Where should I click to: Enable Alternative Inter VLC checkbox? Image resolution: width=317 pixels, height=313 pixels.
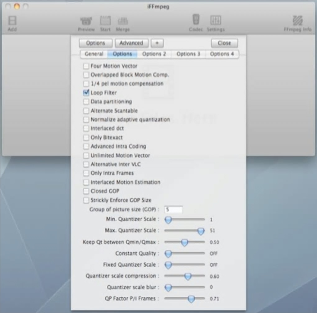pos(86,164)
